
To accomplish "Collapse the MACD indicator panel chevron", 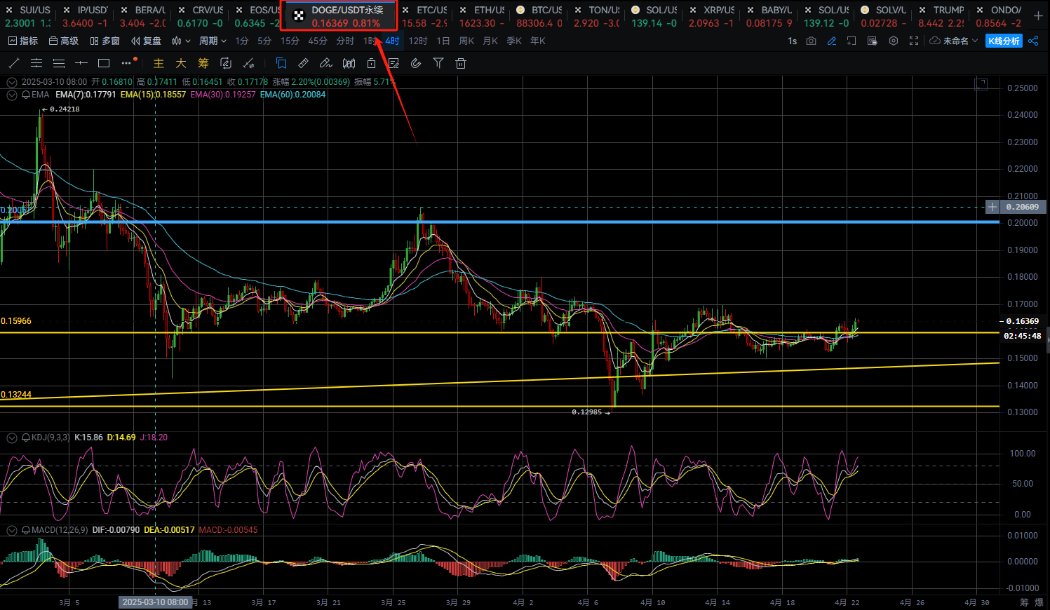I will [12, 530].
